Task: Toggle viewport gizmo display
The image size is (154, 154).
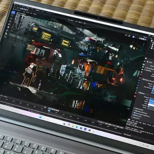Action: (129, 36)
